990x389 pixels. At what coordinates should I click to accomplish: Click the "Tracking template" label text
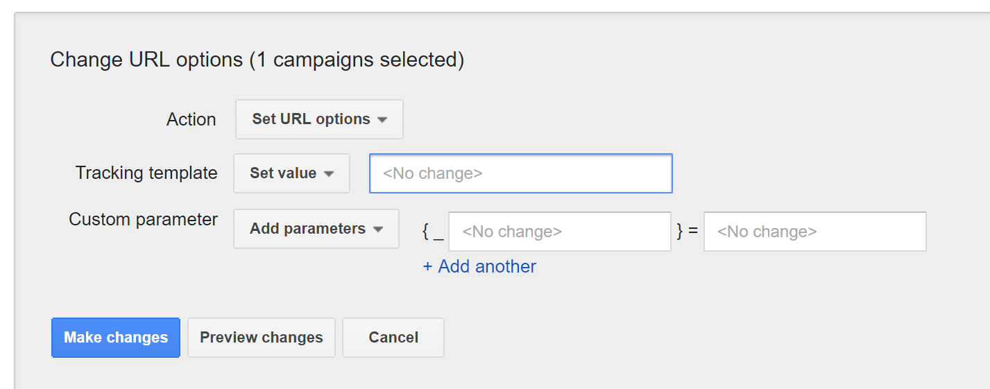click(146, 173)
